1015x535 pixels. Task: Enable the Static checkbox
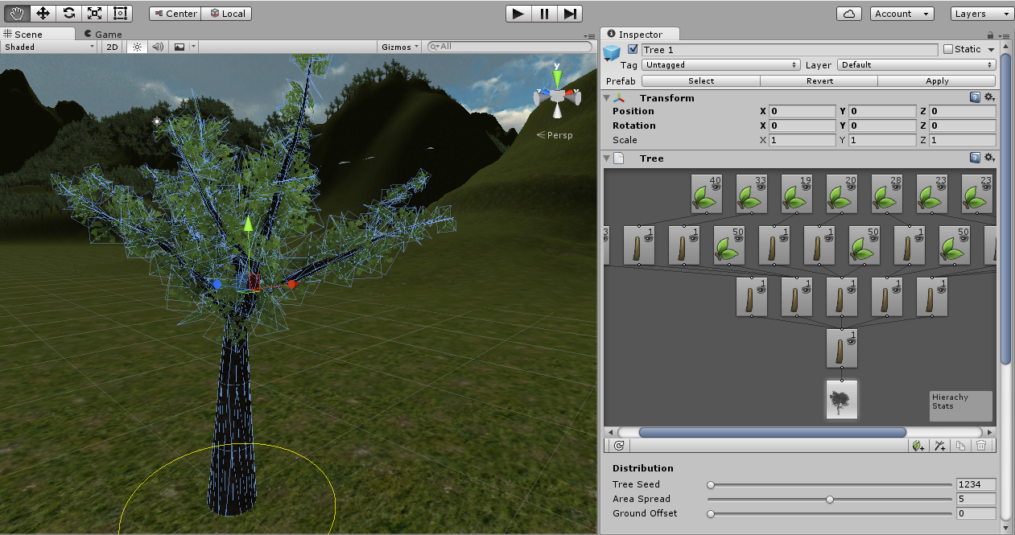(x=947, y=50)
